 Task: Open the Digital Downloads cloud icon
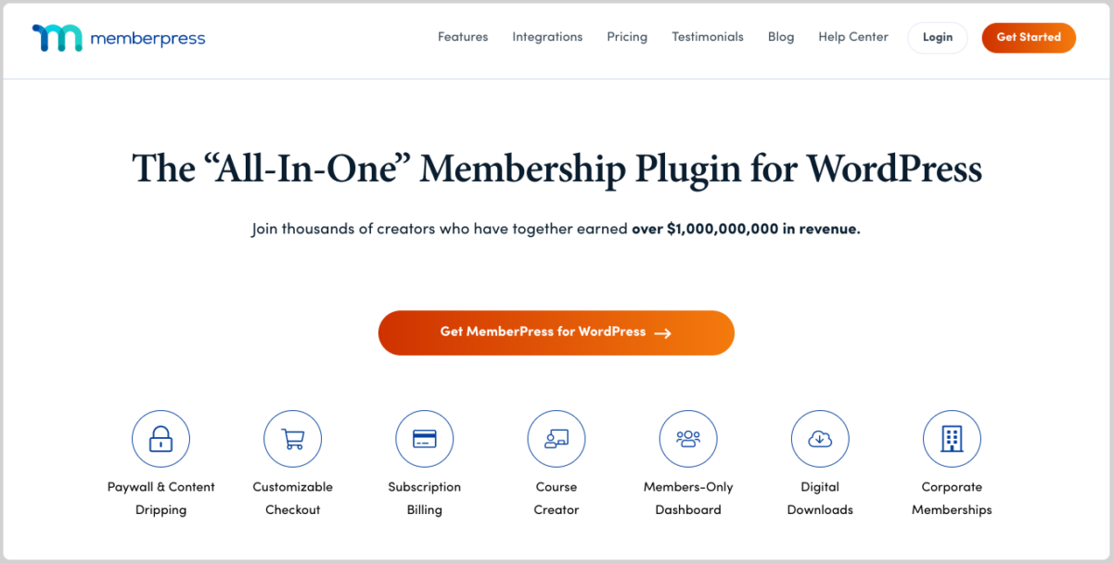[820, 439]
